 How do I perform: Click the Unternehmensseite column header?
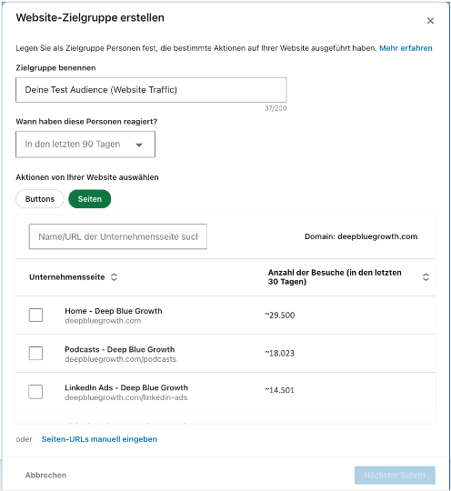(67, 277)
